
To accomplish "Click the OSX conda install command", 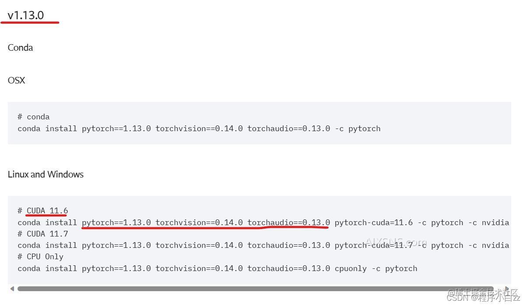I will pyautogui.click(x=199, y=129).
